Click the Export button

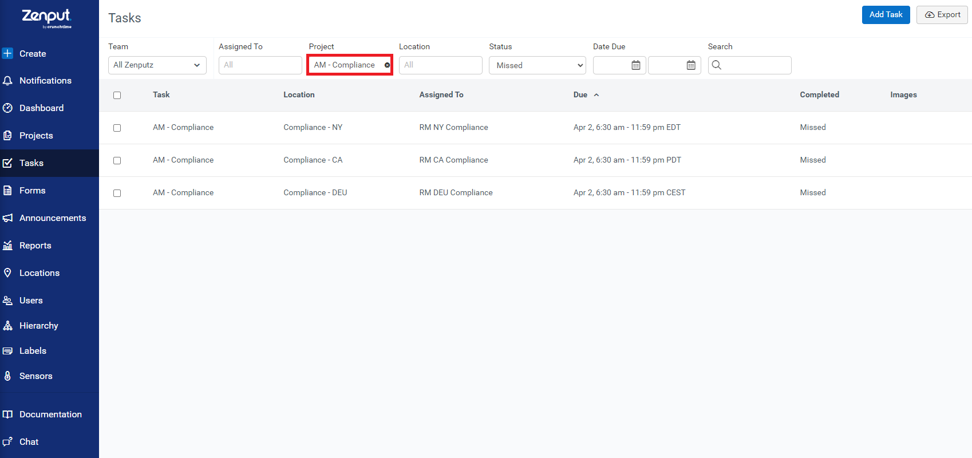(x=942, y=15)
